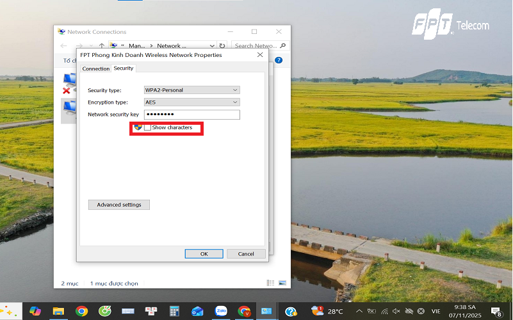The image size is (513, 320).
Task: Close the Wireless Network Properties dialog
Action: click(260, 55)
